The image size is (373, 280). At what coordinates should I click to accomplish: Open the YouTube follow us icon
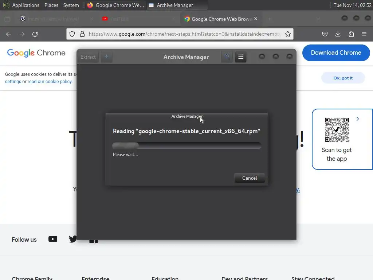click(x=53, y=239)
